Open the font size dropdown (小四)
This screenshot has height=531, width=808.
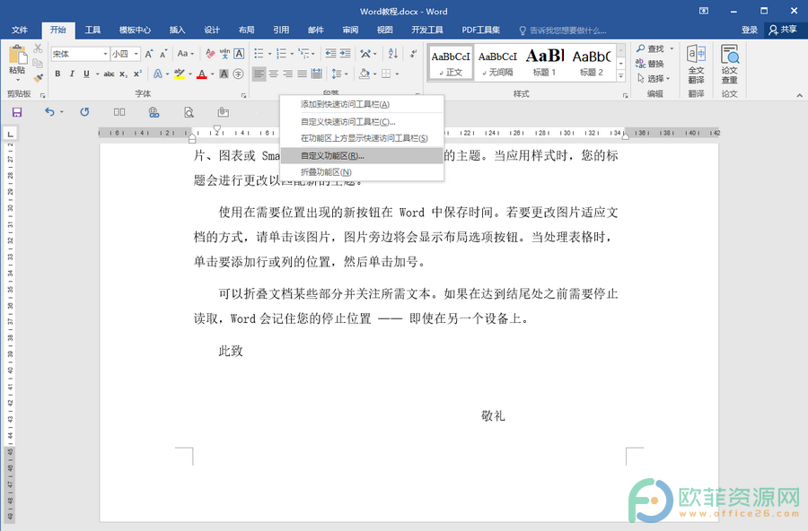(136, 54)
